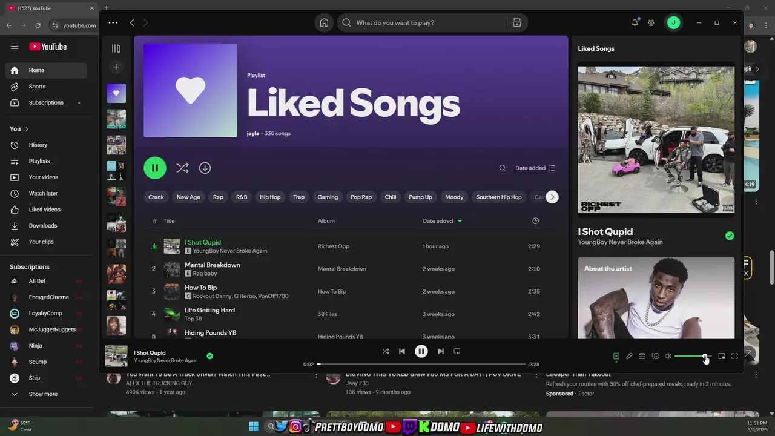Open 38 Files album link
The image size is (775, 436).
328,314
